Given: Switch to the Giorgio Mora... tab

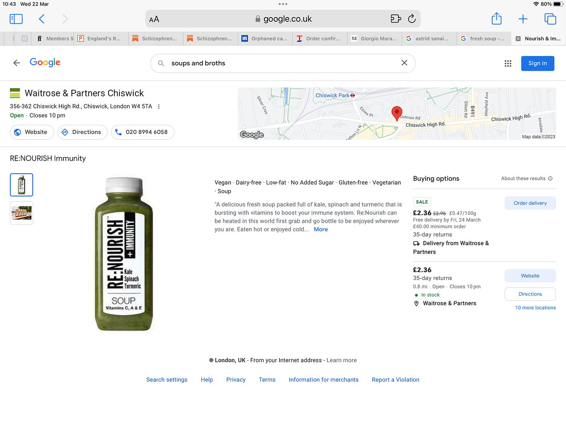Looking at the screenshot, I should point(374,38).
